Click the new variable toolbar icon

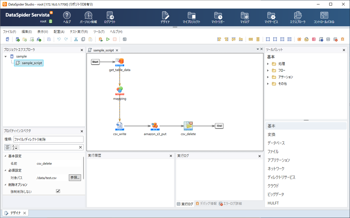point(39,39)
